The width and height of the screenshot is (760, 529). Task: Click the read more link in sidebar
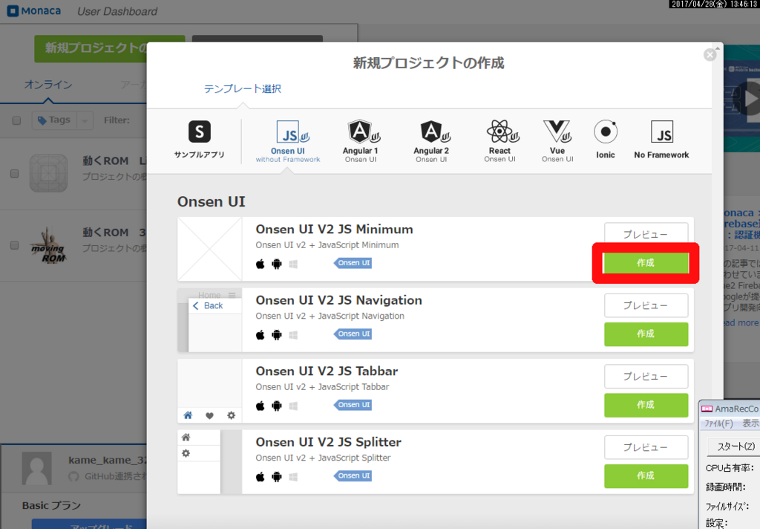(x=741, y=322)
